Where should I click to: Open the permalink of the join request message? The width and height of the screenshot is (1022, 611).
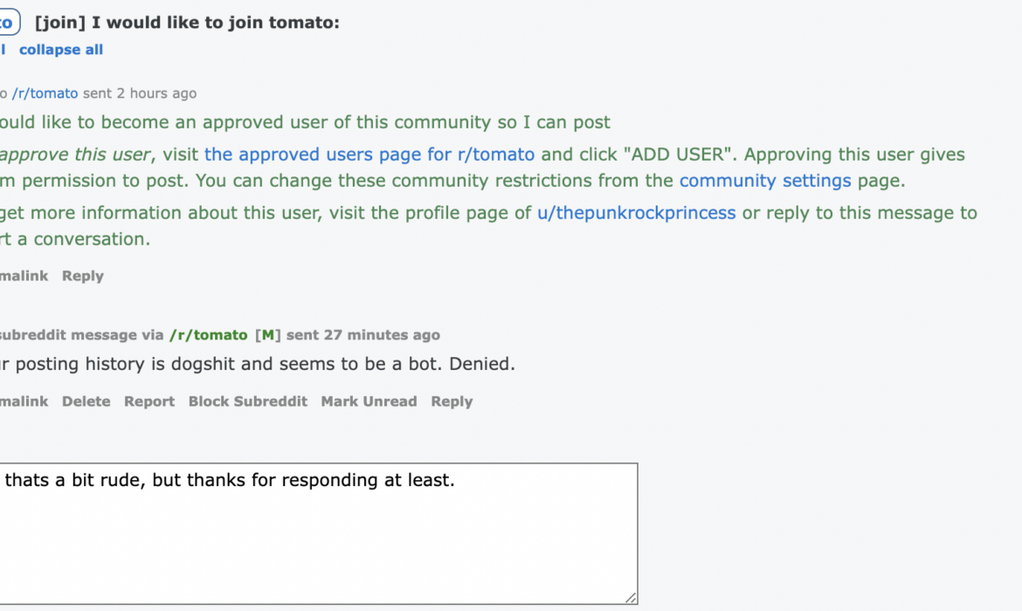tap(24, 276)
